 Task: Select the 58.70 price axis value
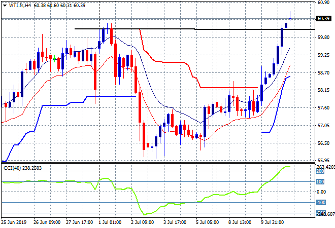tap(323, 73)
